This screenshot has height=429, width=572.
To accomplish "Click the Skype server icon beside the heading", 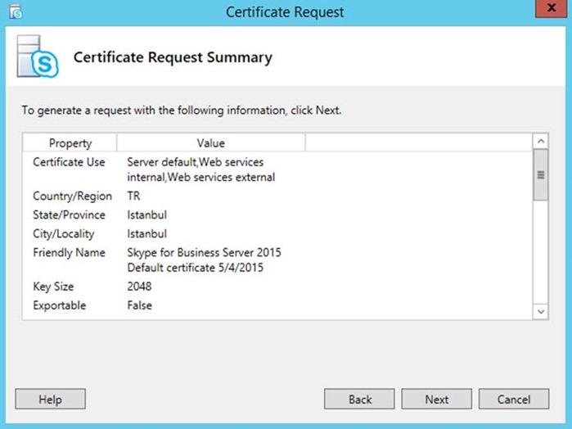I will pyautogui.click(x=38, y=56).
